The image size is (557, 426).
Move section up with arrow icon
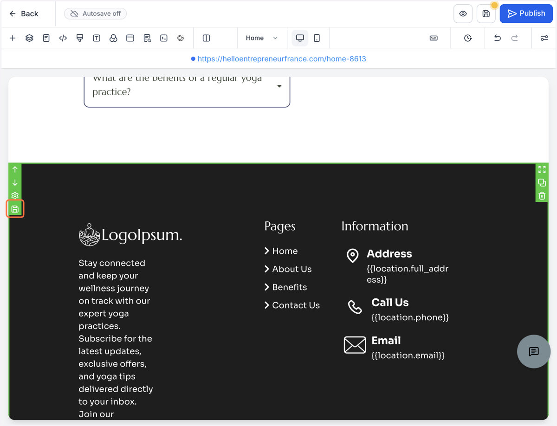click(15, 169)
